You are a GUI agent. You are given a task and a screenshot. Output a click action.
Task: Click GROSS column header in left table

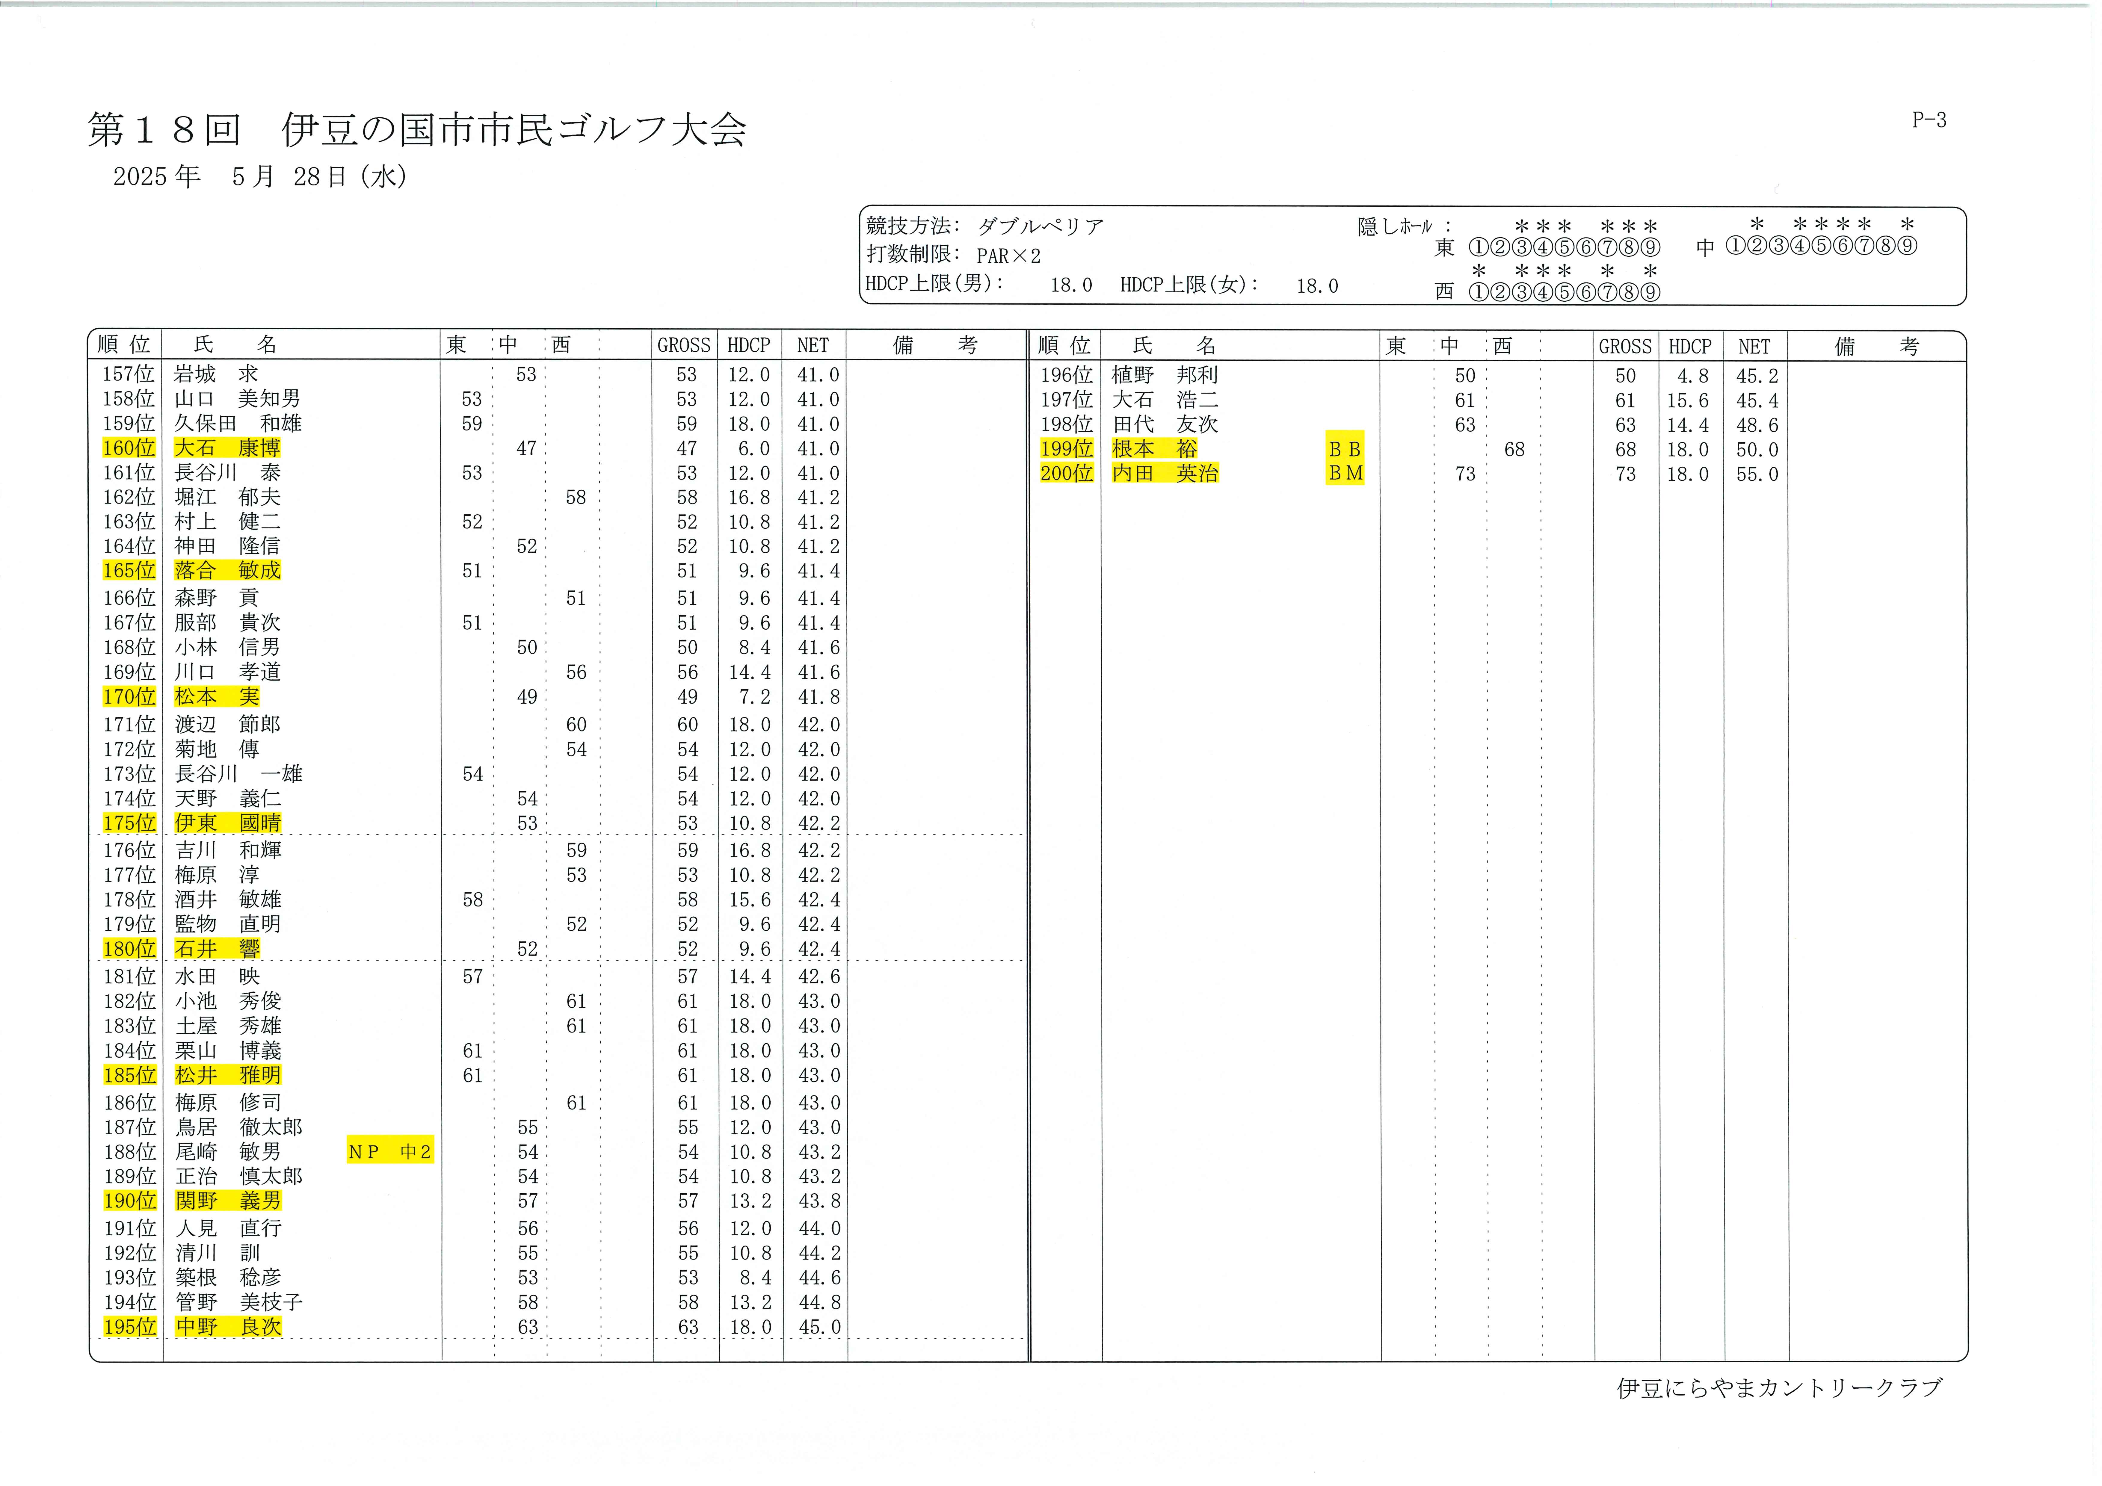[x=684, y=345]
